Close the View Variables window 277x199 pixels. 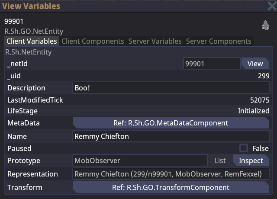[x=271, y=6]
